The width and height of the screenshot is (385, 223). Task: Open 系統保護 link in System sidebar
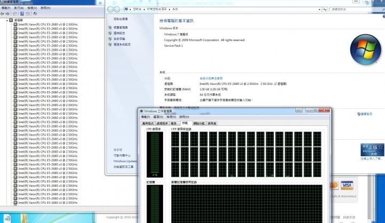pos(119,39)
